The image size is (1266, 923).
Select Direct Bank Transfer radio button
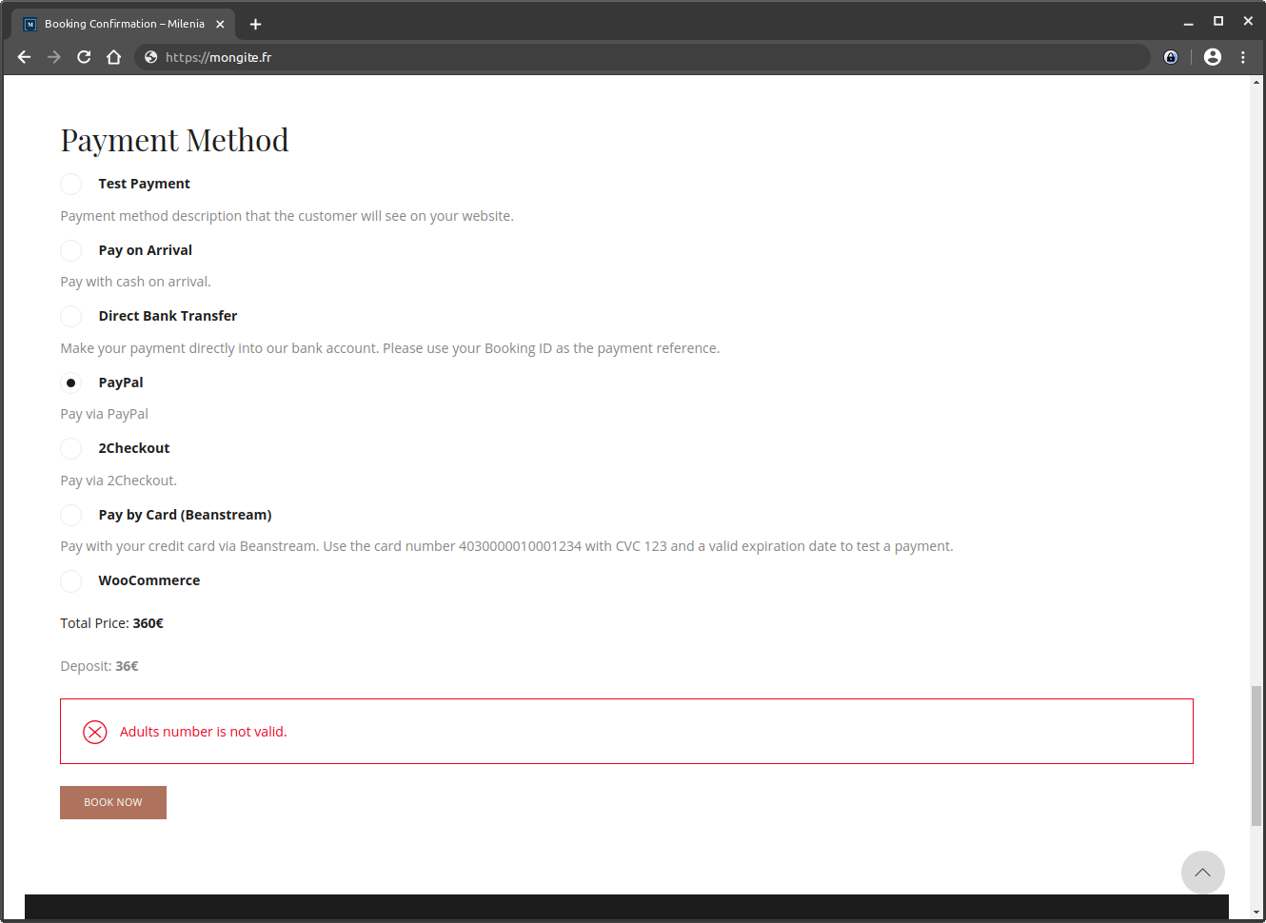(x=71, y=316)
